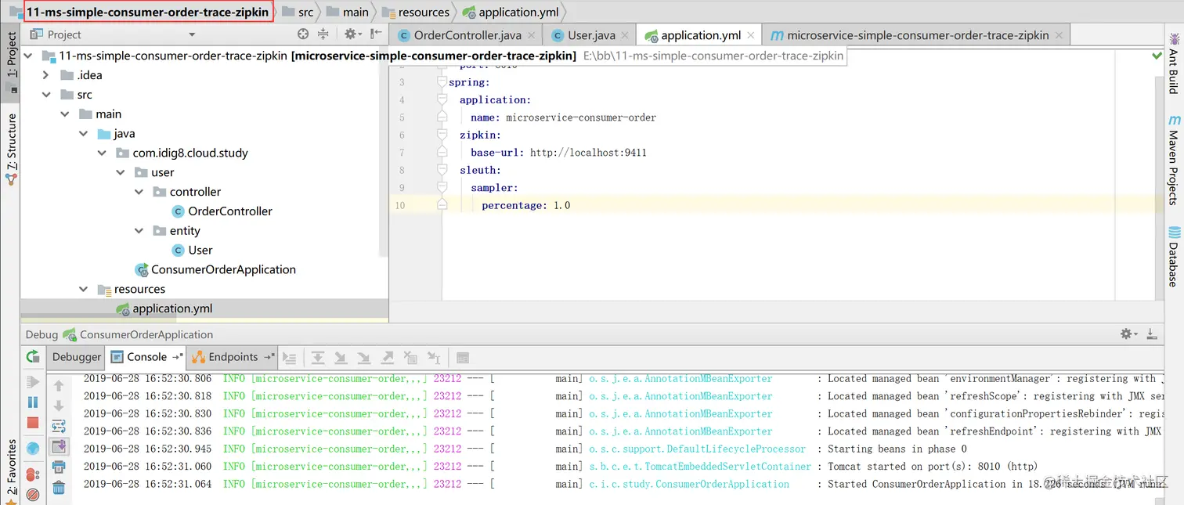Click the application.yml breadcrumb
Viewport: 1184px width, 505px height.
tap(511, 12)
